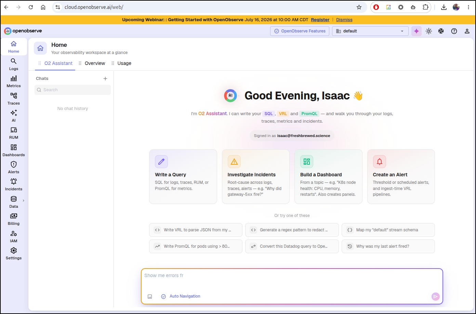Image resolution: width=476 pixels, height=314 pixels.
Task: Go back in the browser
Action: 6,7
